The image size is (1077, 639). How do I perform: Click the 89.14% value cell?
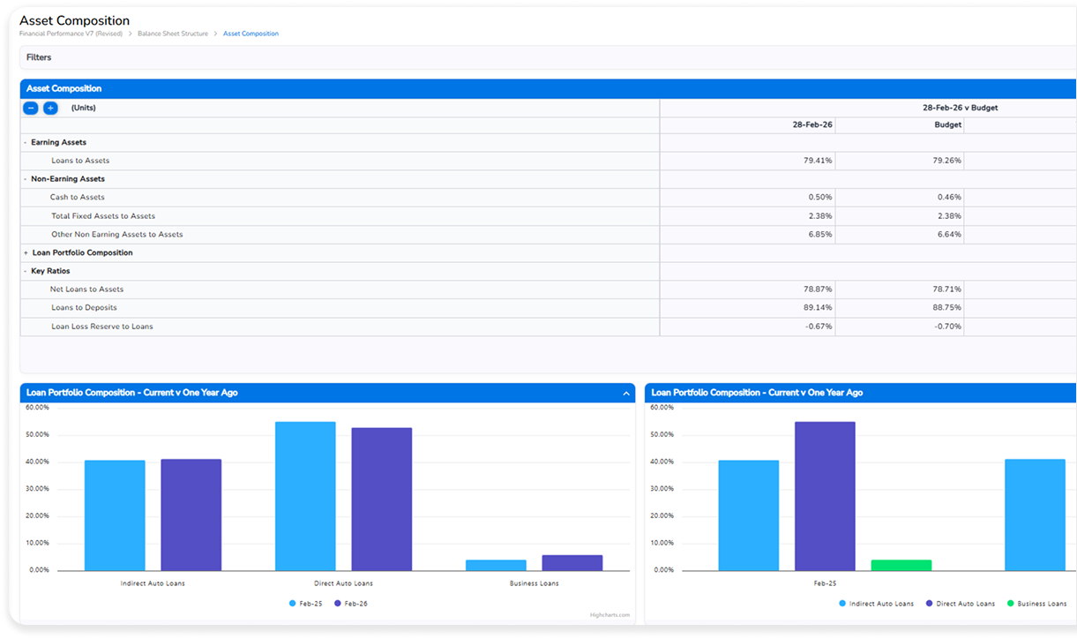pyautogui.click(x=747, y=308)
